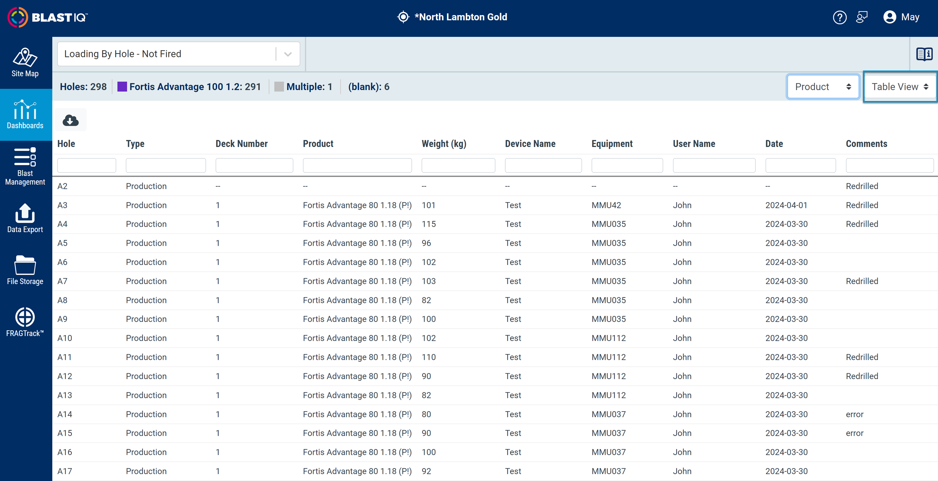Select hole A16 cell
Screen dimensions: 938x481
pyautogui.click(x=64, y=452)
